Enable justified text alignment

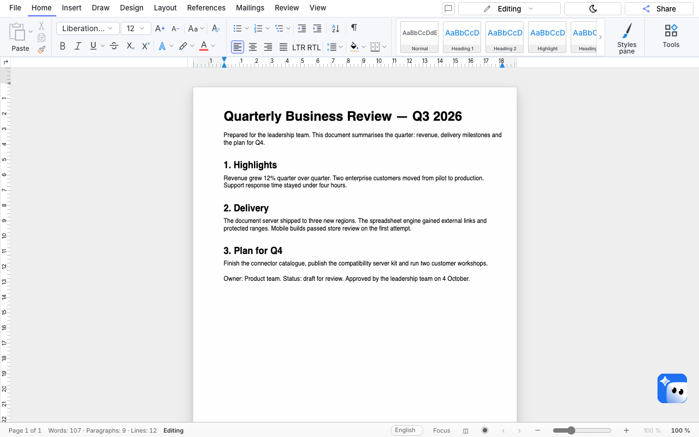283,47
